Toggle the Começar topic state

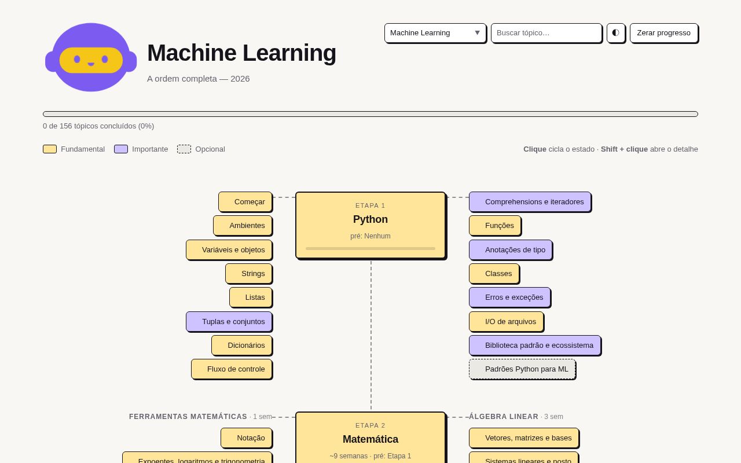[245, 201]
